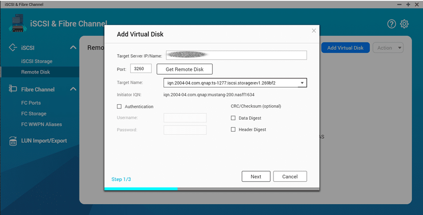This screenshot has width=423, height=215.
Task: Open the help question mark icon
Action: (391, 24)
